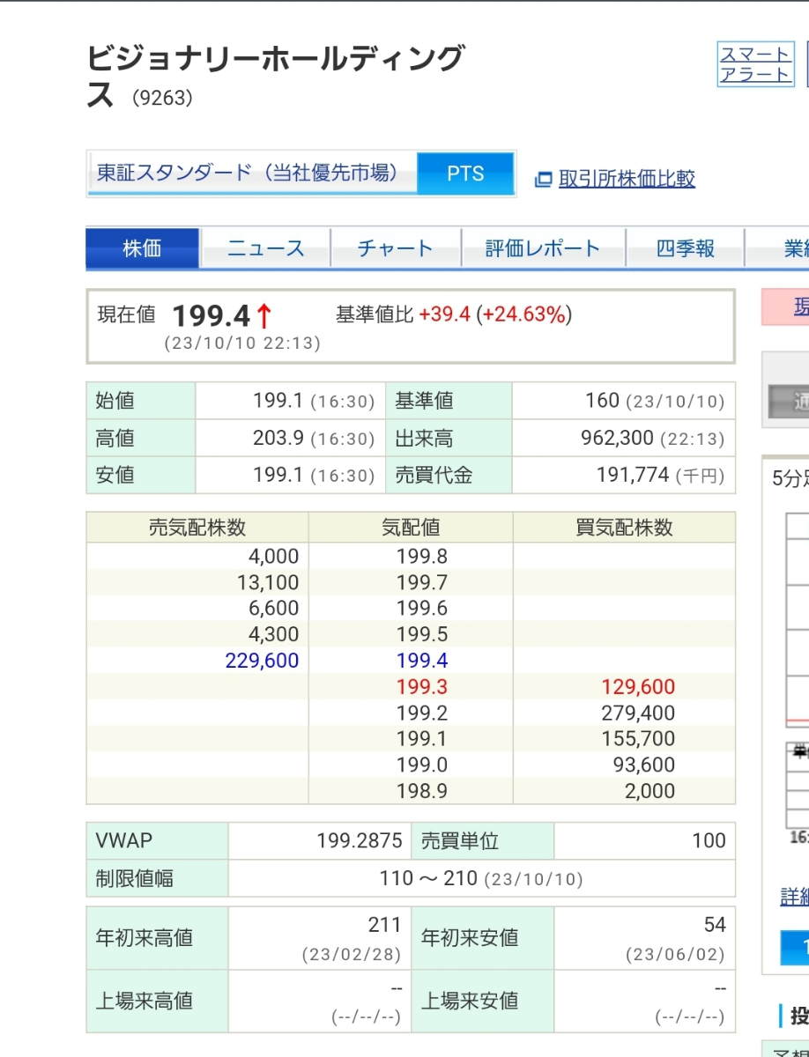Switch to the PTS market tab

click(x=465, y=174)
